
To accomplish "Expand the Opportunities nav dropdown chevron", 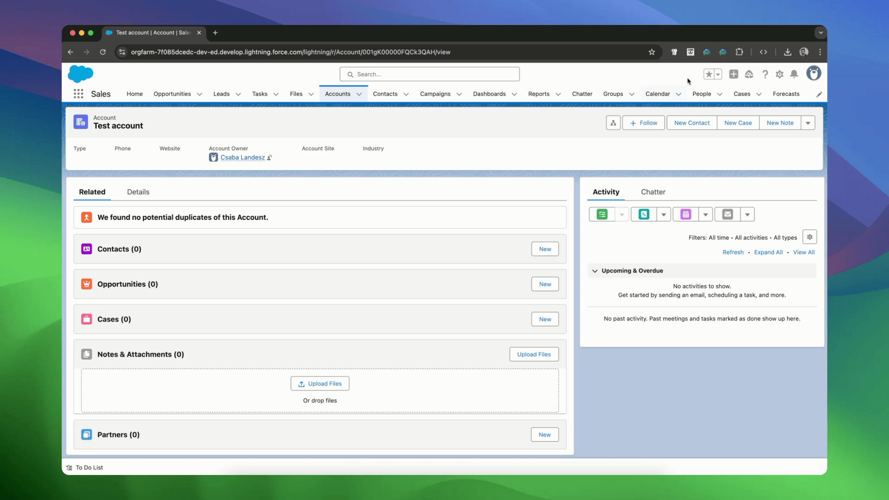I will tap(200, 94).
